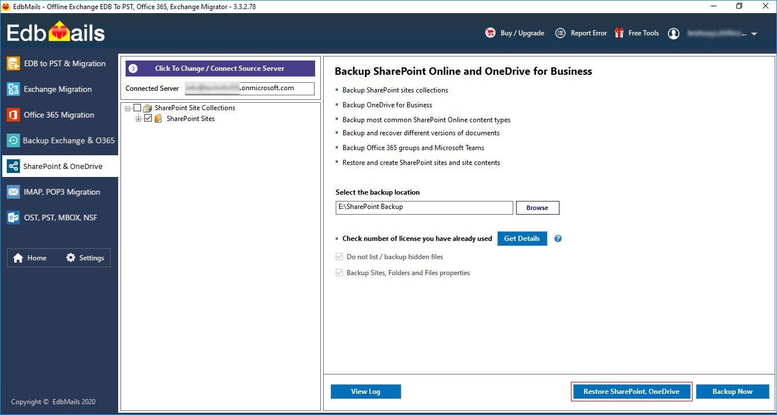Click the backup location path field

pos(424,208)
